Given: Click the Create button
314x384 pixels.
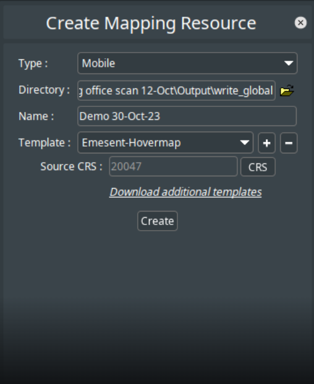Looking at the screenshot, I should click(158, 221).
